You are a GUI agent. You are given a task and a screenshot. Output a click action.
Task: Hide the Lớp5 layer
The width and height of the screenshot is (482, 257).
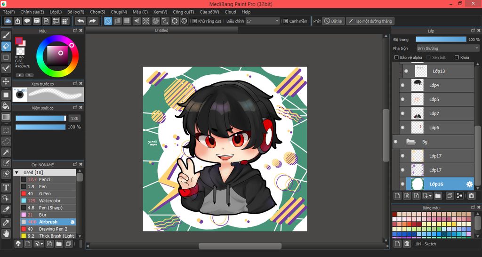(403, 99)
